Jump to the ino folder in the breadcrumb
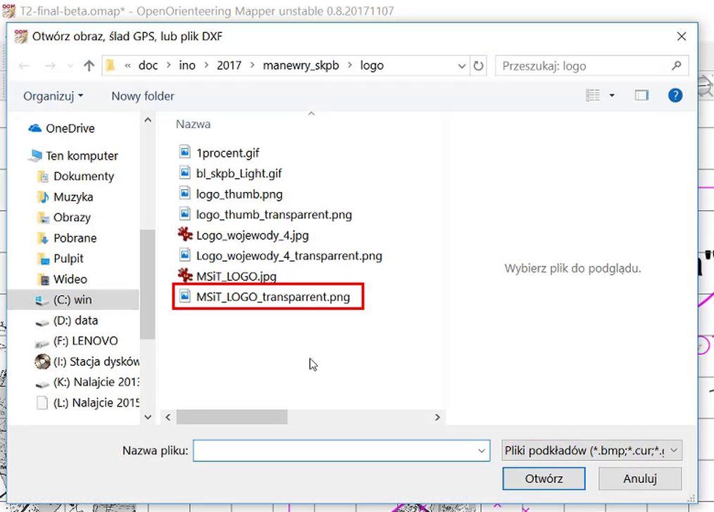Image resolution: width=714 pixels, height=512 pixels. (187, 65)
